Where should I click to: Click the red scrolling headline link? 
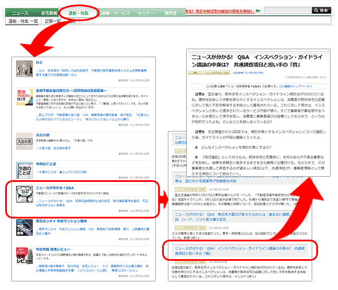click(221, 11)
